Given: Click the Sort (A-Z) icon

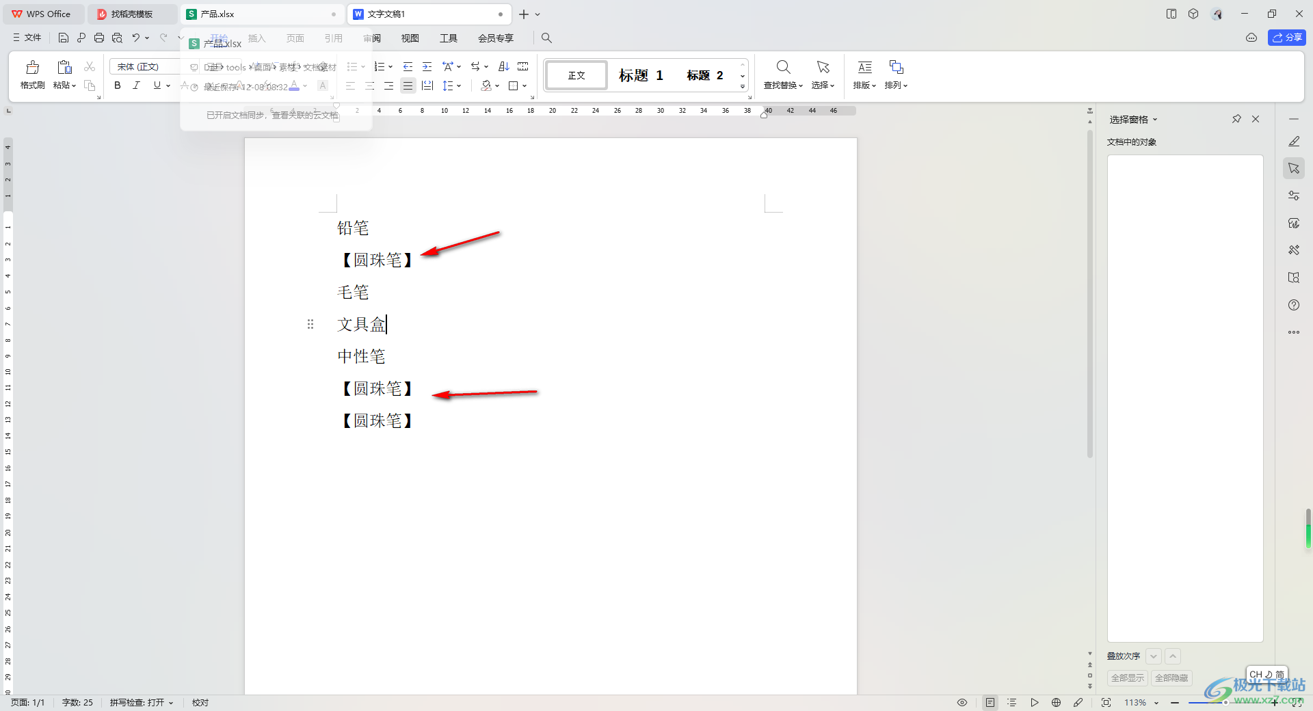Looking at the screenshot, I should point(504,66).
